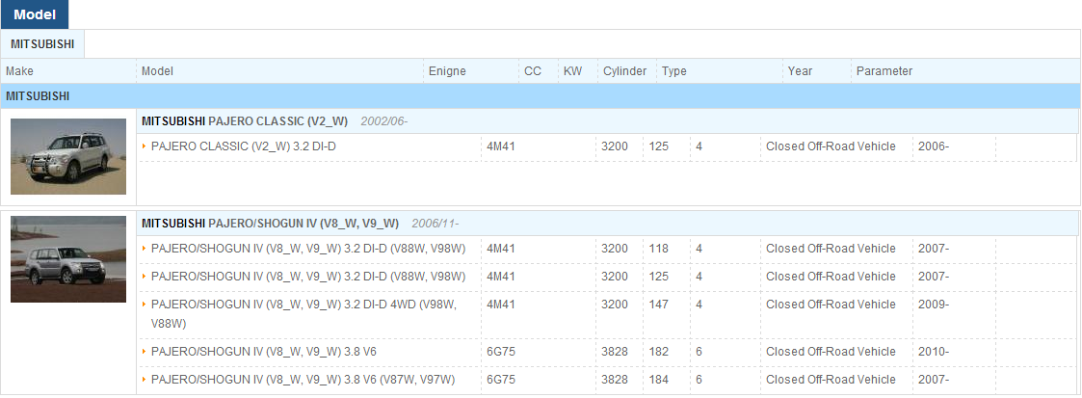Open MITSUBISHI PAJERO/SHOGUN IV (V8_W, V9_W) heading
The height and width of the screenshot is (398, 1082).
(271, 224)
